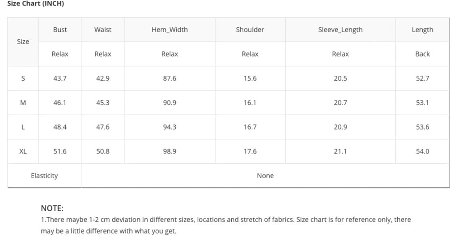Click sleeve length value 21.1
Viewport: 458px width, 237px height.
pos(340,151)
